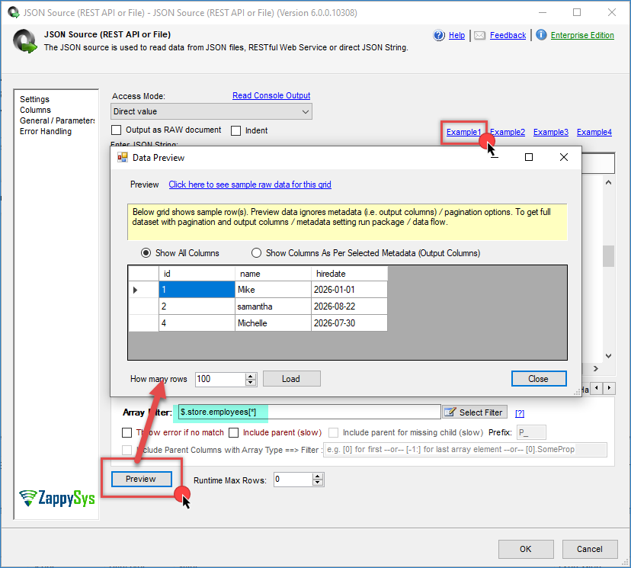631x568 pixels.
Task: Enable the Indent checkbox
Action: click(x=235, y=130)
